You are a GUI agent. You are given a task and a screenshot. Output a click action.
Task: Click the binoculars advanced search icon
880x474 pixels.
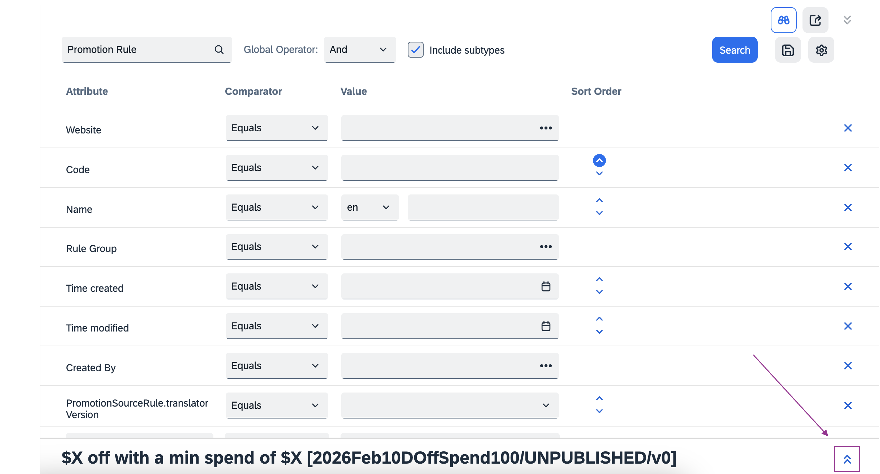(x=783, y=20)
